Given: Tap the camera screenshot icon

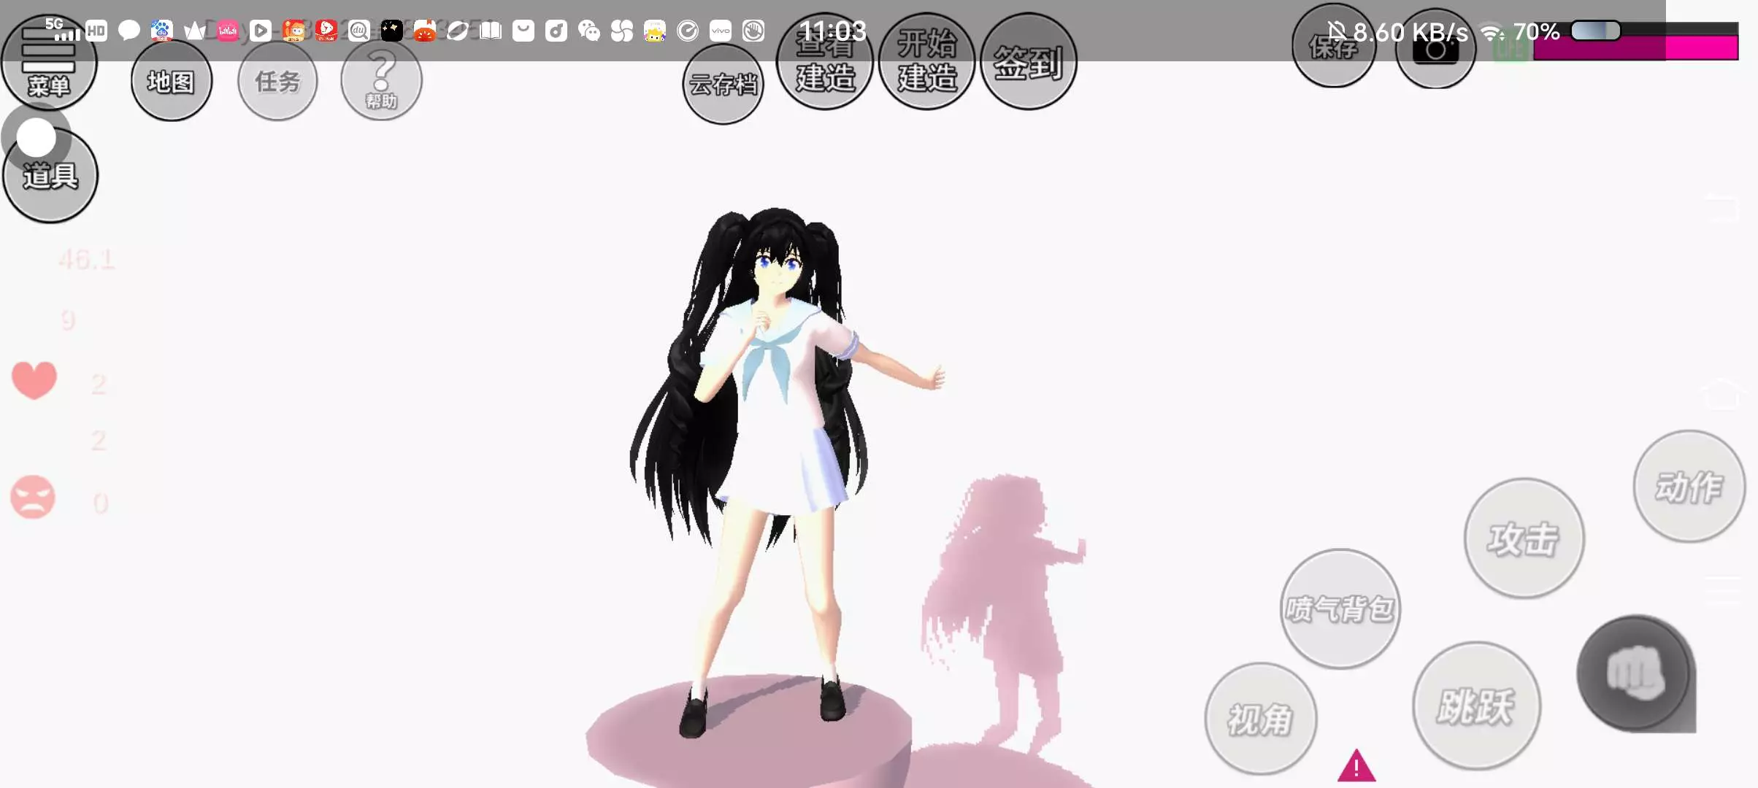Looking at the screenshot, I should point(1435,51).
